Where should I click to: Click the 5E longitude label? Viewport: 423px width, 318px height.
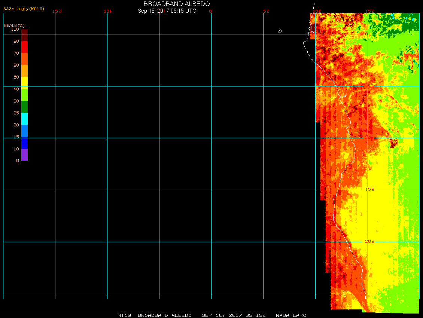coord(266,11)
